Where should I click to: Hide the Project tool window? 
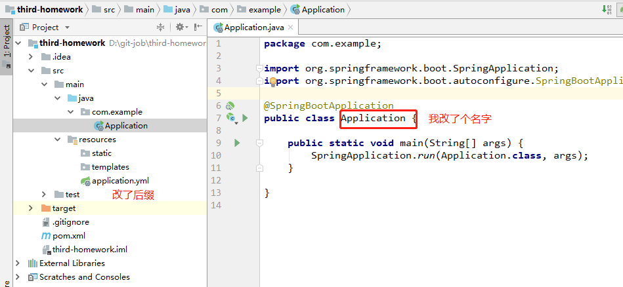tap(198, 27)
